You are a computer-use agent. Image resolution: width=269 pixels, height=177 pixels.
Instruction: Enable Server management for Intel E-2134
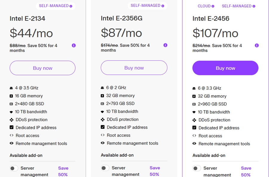14,168
